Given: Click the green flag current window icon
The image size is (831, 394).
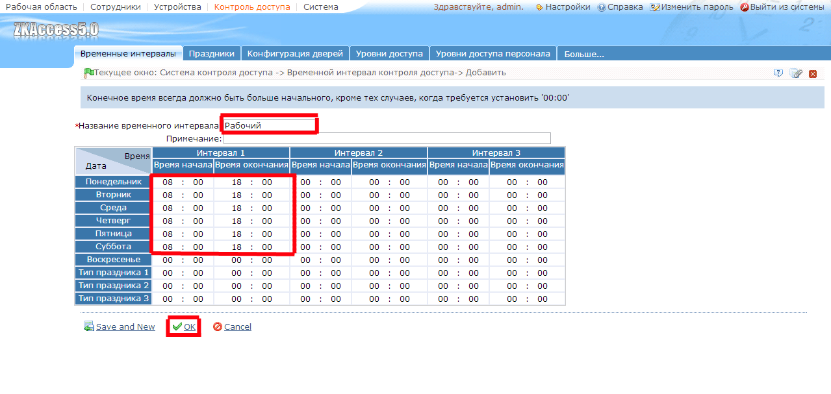Looking at the screenshot, I should point(89,73).
